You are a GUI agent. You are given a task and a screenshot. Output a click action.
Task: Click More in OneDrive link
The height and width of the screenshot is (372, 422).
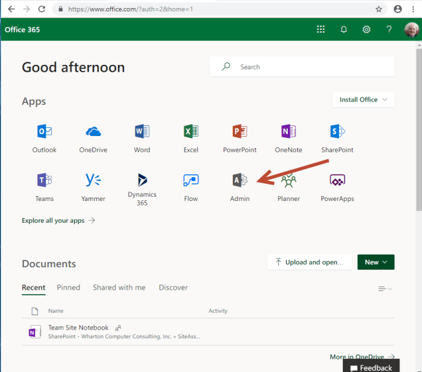362,356
